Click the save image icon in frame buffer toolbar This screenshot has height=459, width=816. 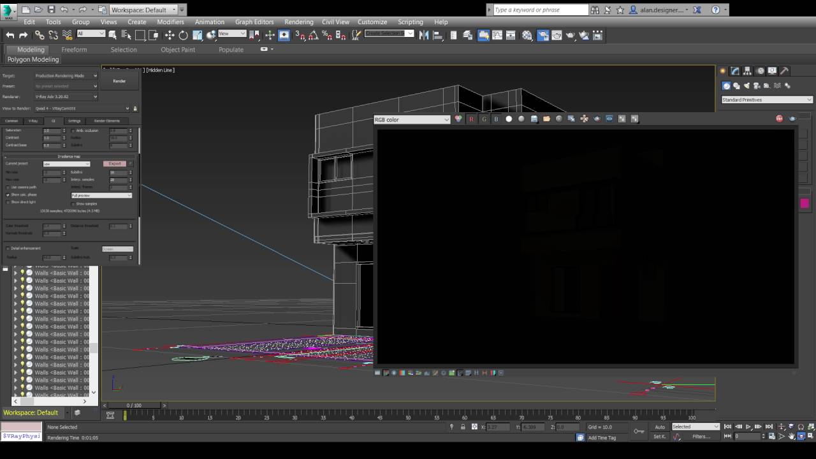(x=533, y=119)
